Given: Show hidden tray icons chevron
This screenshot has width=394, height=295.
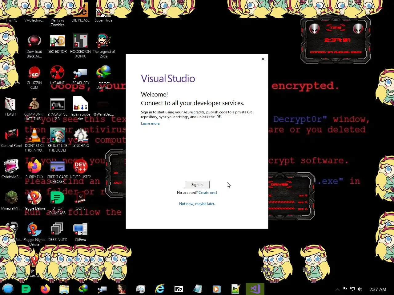Looking at the screenshot, I should click(337, 289).
